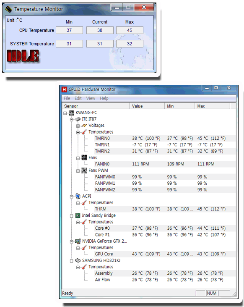Viewport: 244px width, 307px height.
Task: Click the ACPI node icon
Action: pyautogui.click(x=78, y=196)
